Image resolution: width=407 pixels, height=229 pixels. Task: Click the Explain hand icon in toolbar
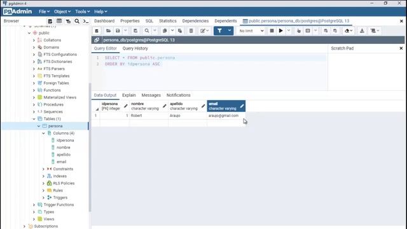click(x=298, y=31)
